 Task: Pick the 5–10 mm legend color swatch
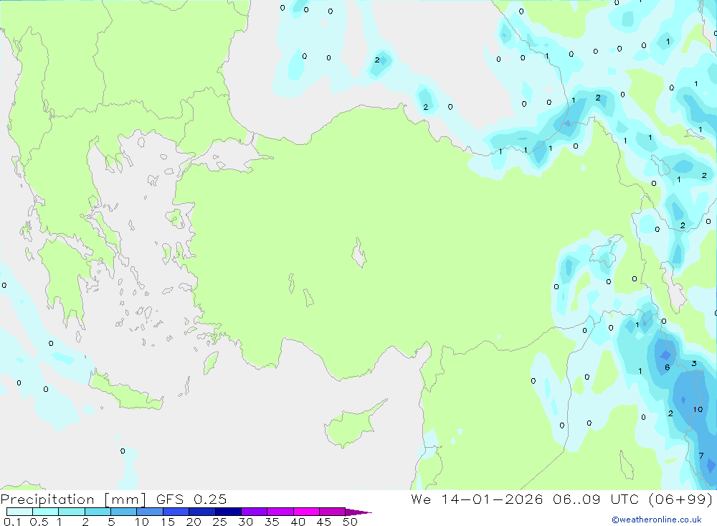click(x=123, y=512)
